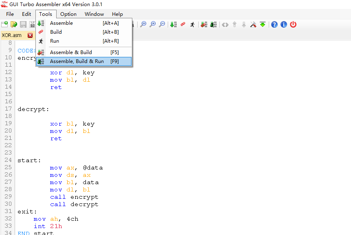This screenshot has width=351, height=235.
Task: Click the 'xor bl, key' code line
Action: pyautogui.click(x=72, y=124)
